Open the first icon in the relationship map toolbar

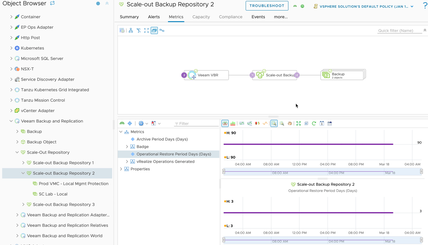point(122,30)
